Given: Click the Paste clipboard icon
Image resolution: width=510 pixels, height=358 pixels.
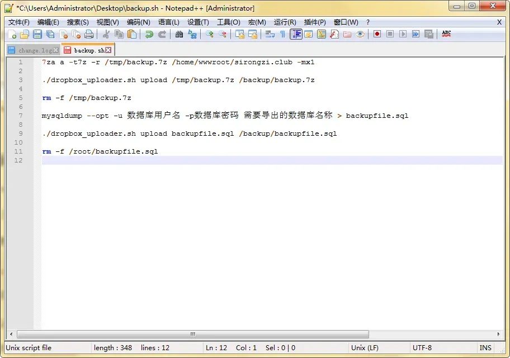Looking at the screenshot, I should coord(132,34).
